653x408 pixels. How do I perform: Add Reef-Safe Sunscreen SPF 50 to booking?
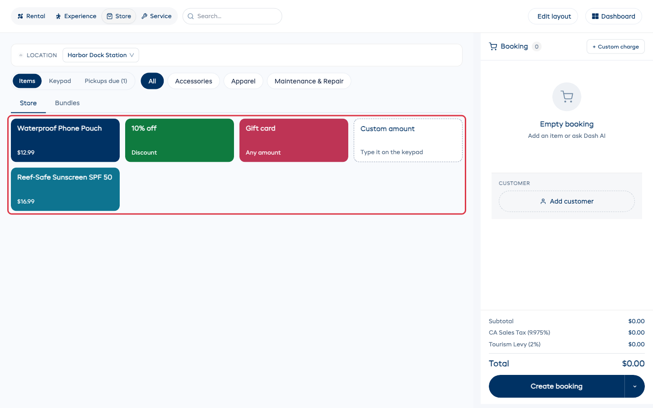click(65, 189)
